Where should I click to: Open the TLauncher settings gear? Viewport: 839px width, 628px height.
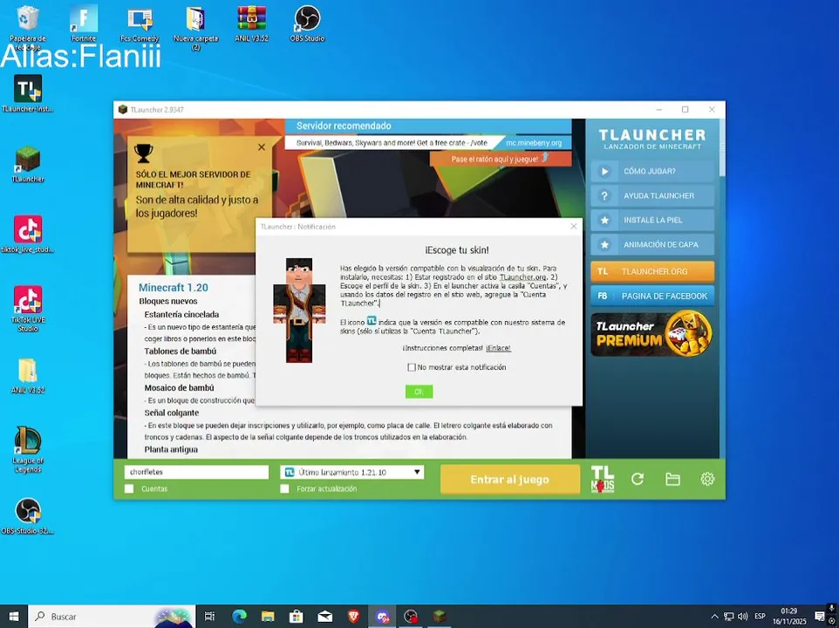(707, 479)
